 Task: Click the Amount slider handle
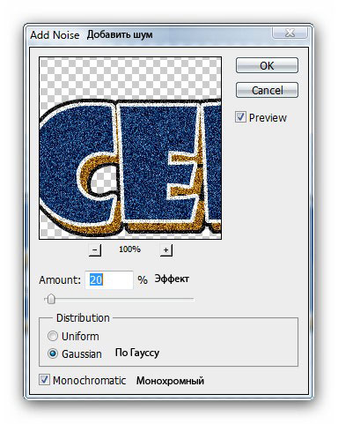tap(51, 299)
